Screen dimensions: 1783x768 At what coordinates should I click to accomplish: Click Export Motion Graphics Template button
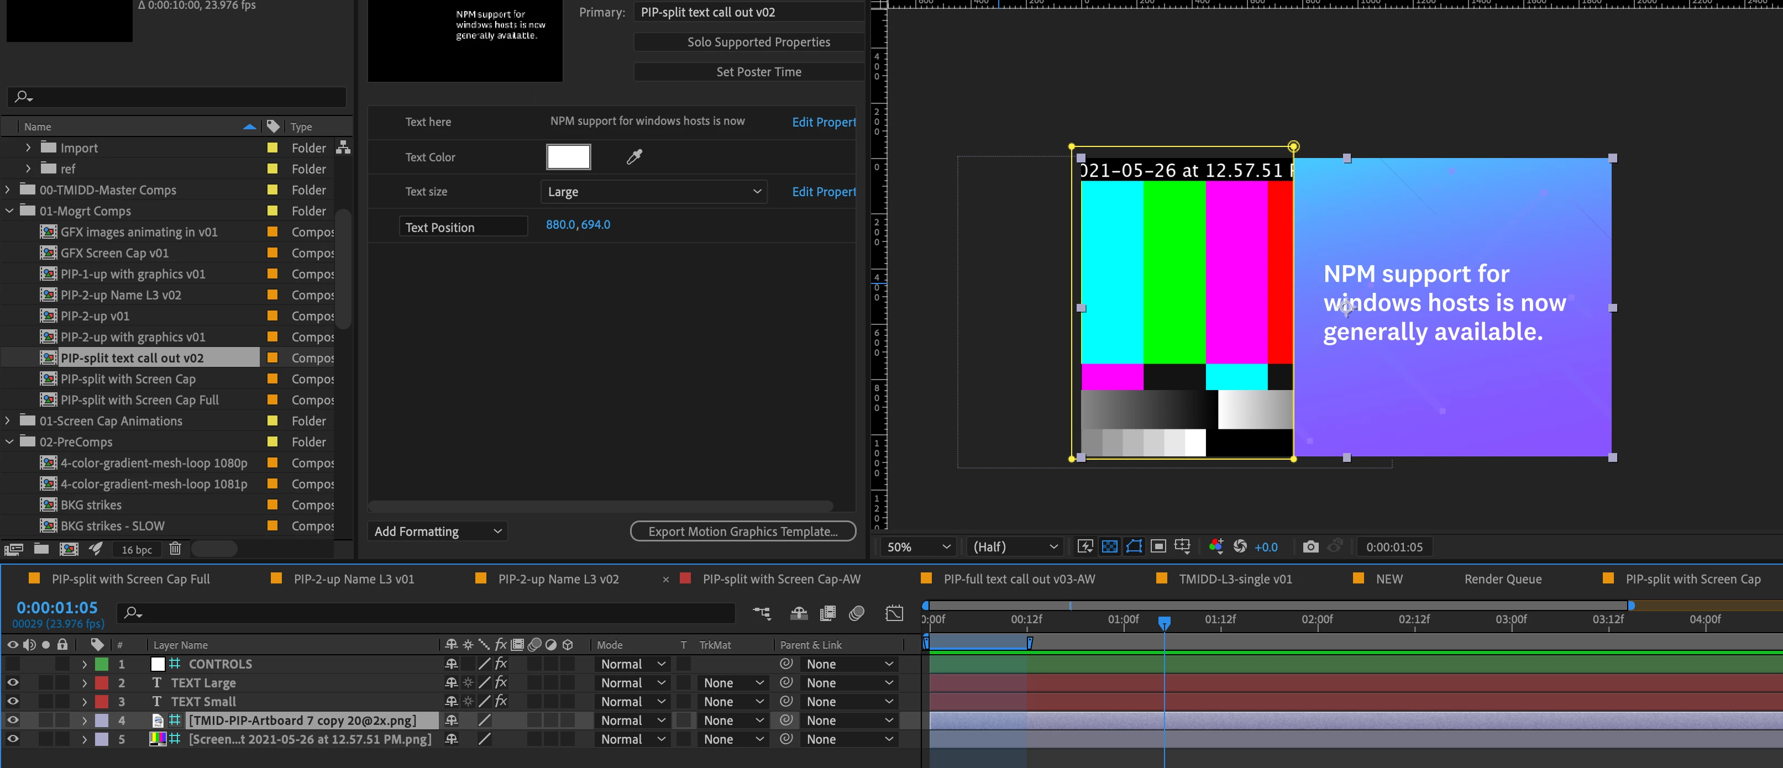(x=742, y=532)
